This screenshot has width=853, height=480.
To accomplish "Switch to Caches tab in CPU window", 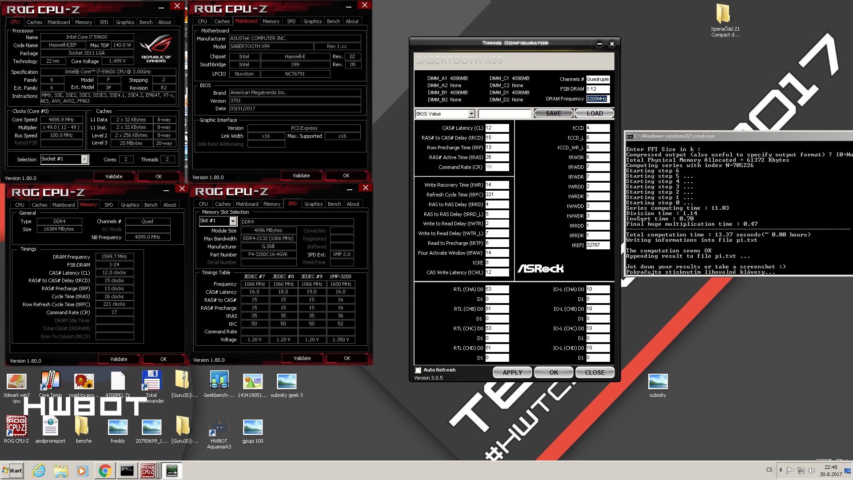I will click(34, 22).
